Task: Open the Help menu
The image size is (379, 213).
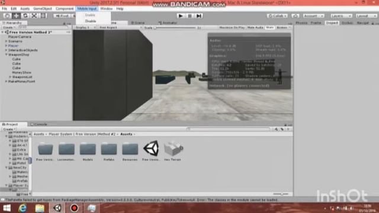Action: click(120, 8)
